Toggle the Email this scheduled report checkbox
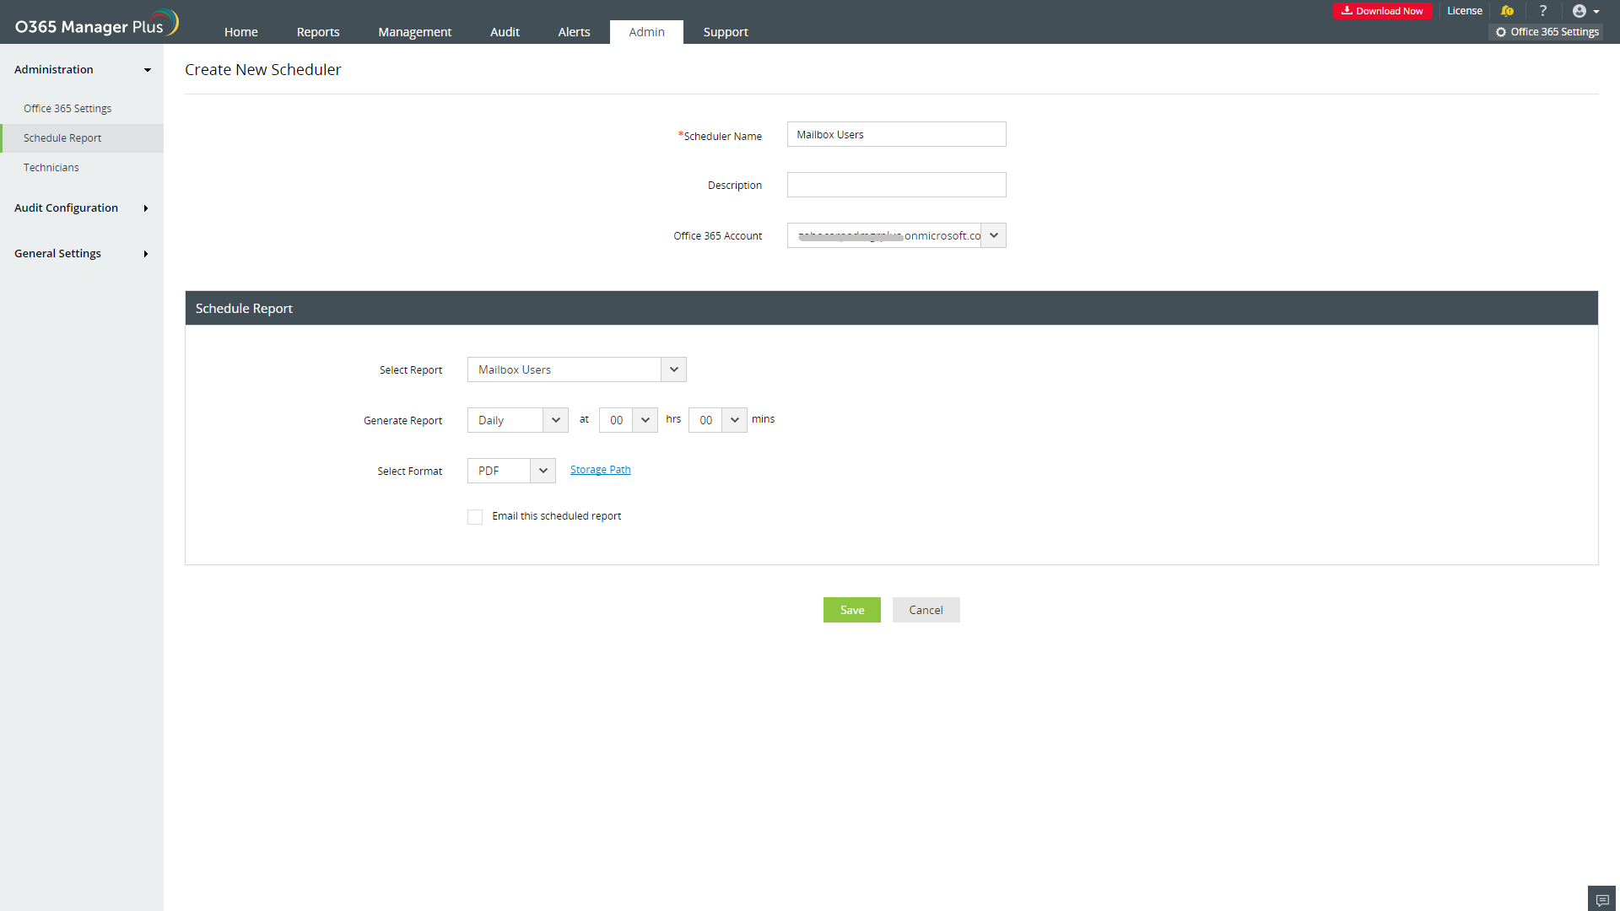The height and width of the screenshot is (911, 1620). tap(474, 515)
